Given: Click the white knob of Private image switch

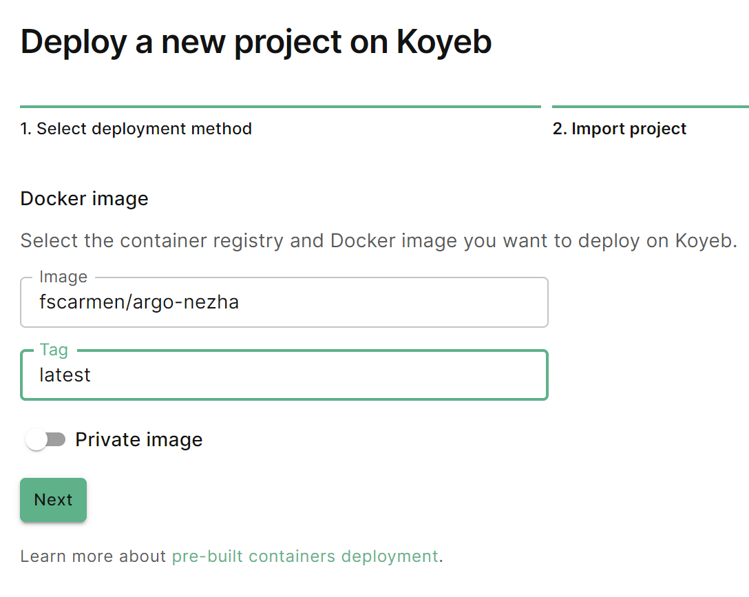Looking at the screenshot, I should point(36,440).
